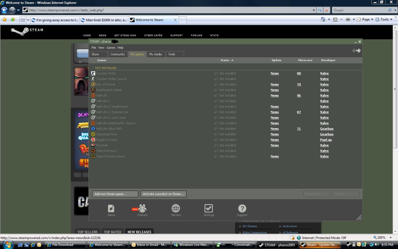Expand the Home button dropdown arrow
Screen dimensions: 398x249
[x=329, y=19]
